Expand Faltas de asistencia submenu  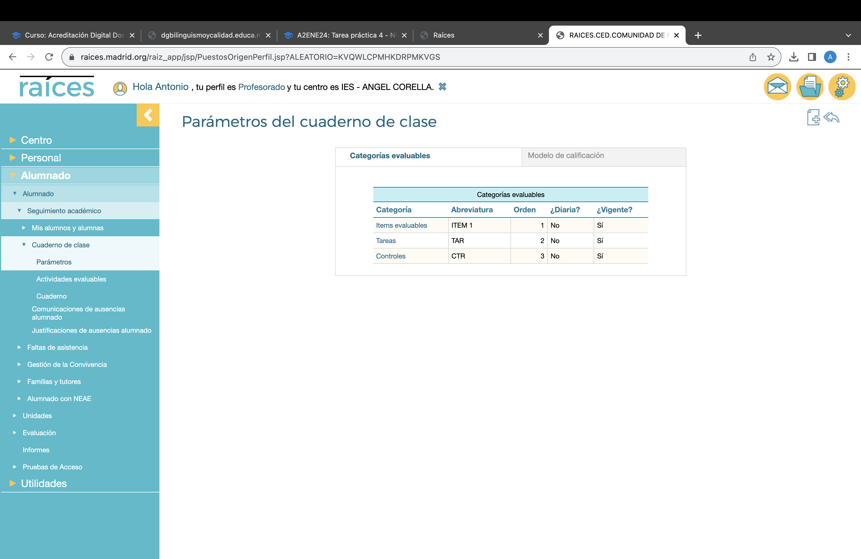click(57, 348)
